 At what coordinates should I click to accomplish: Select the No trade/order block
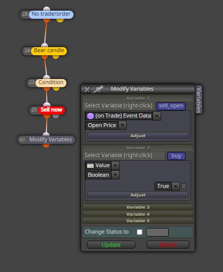(51, 14)
